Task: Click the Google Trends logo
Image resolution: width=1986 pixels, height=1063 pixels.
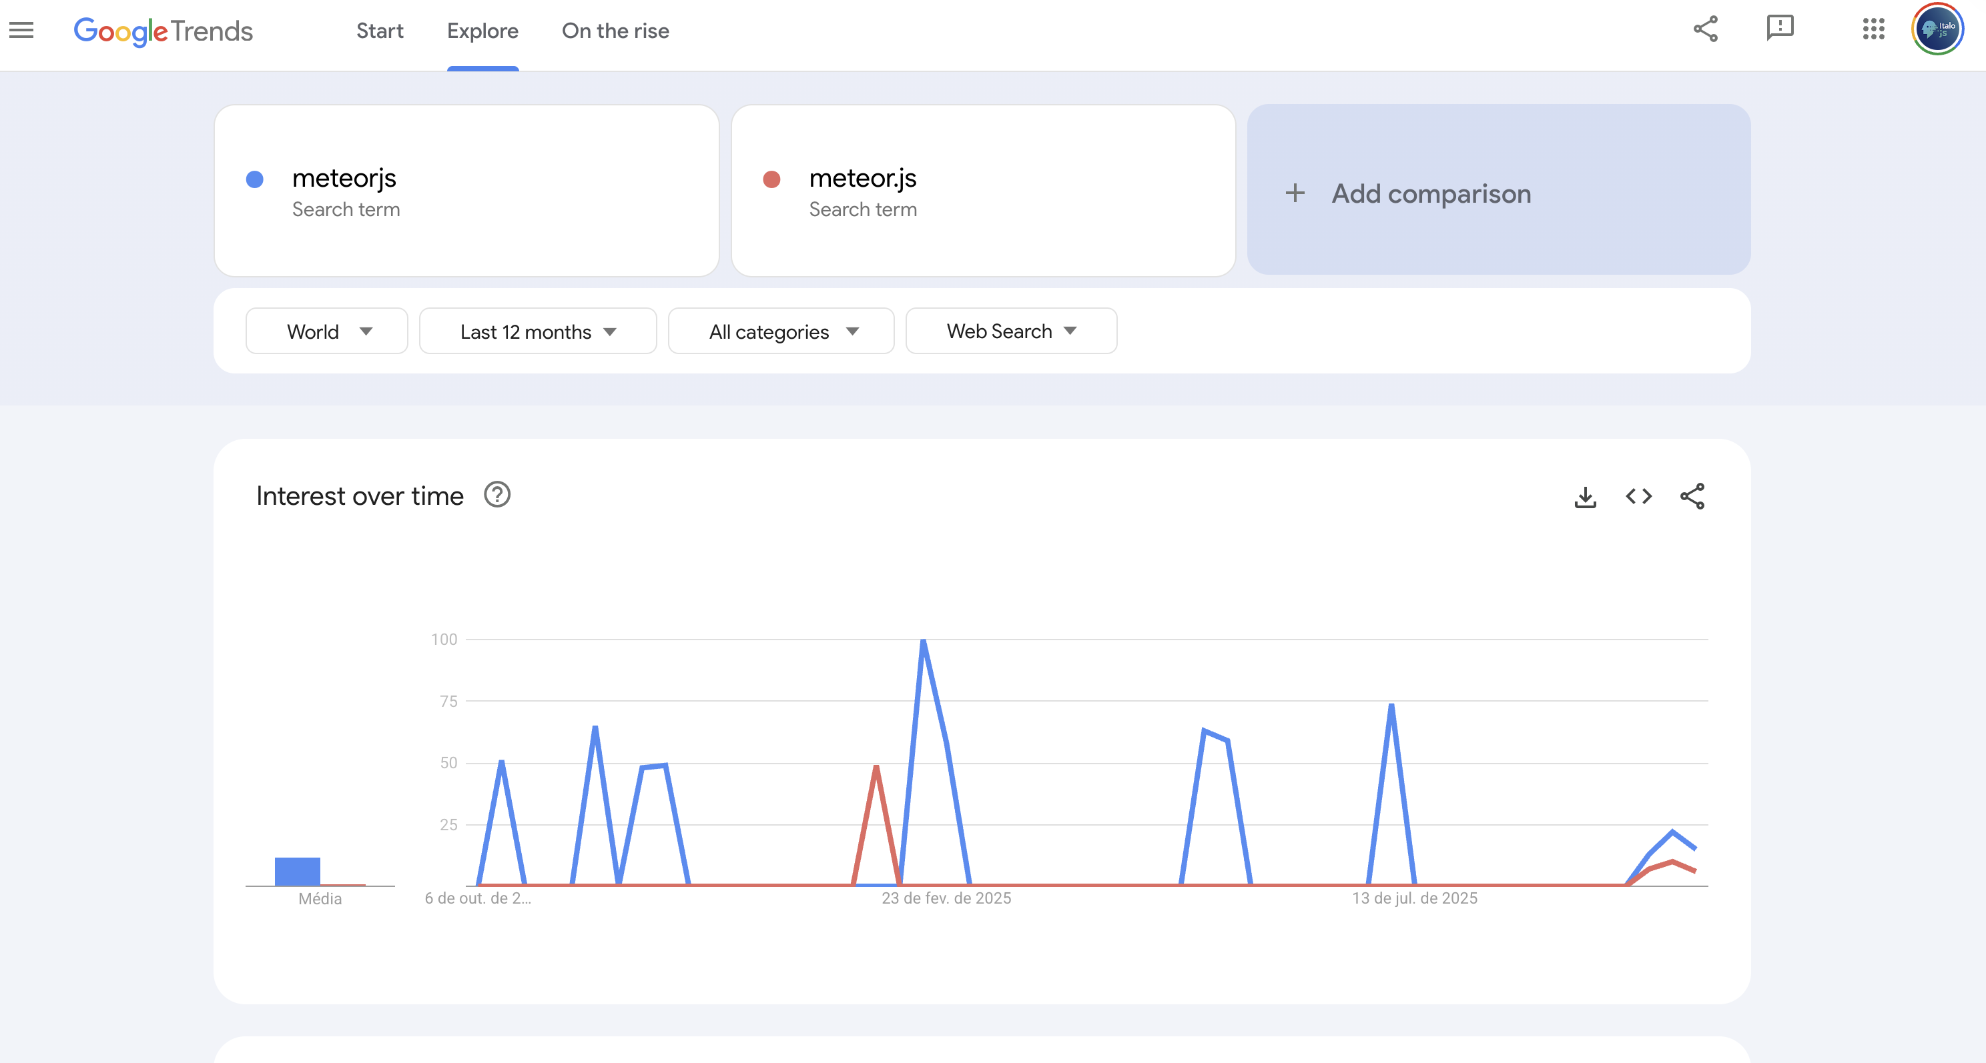Action: [x=163, y=31]
